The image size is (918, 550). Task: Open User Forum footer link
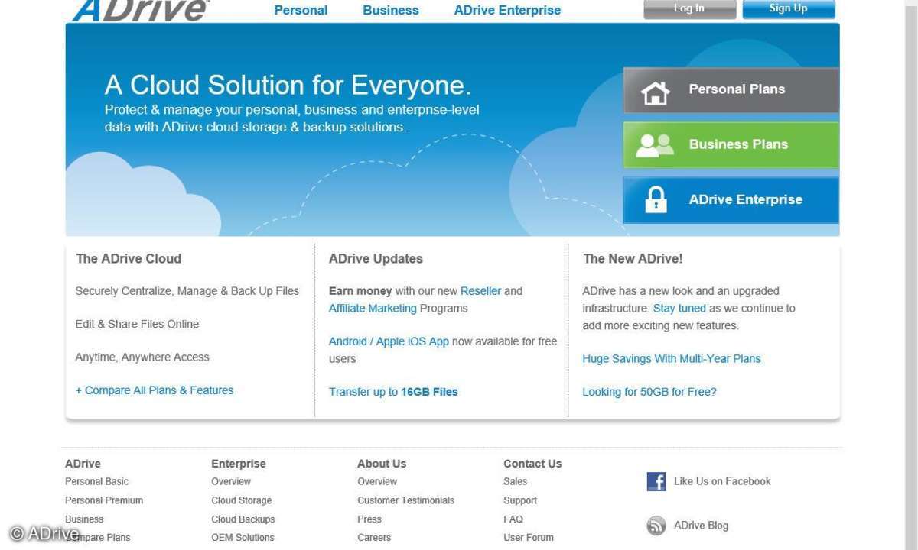click(x=529, y=538)
